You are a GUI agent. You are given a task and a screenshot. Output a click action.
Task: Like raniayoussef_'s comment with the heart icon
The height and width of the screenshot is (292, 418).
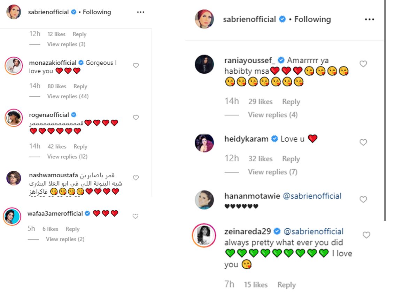363,64
